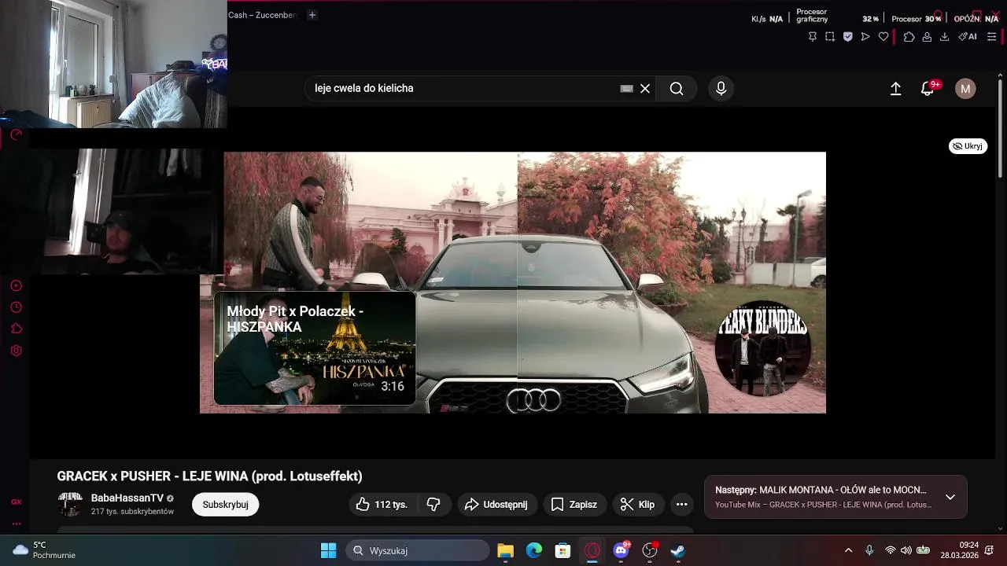
Task: Pin tab using pushpin toolbar icon
Action: (813, 37)
